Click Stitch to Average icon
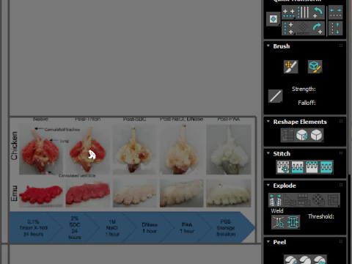The height and width of the screenshot is (264, 352). click(298, 167)
